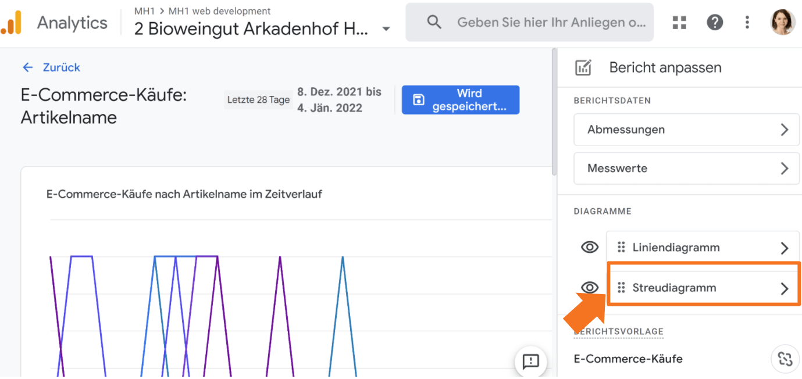Screen dimensions: 802x379
Task: Click the Bericht anpassen chart-edit icon
Action: [583, 67]
